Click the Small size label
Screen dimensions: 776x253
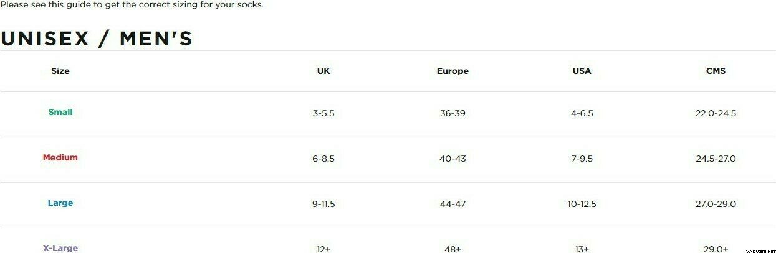pos(60,113)
